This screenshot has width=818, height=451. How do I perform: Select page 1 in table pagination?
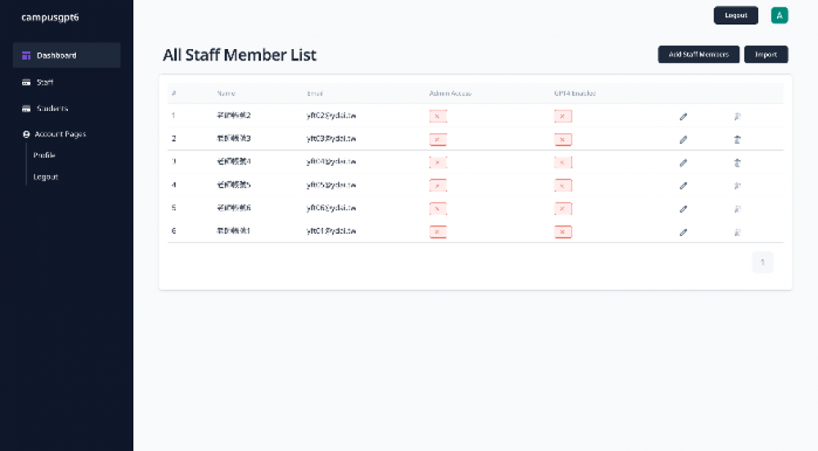click(x=762, y=262)
